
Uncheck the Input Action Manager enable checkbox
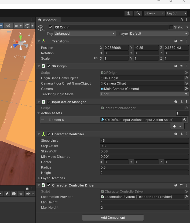49,102
